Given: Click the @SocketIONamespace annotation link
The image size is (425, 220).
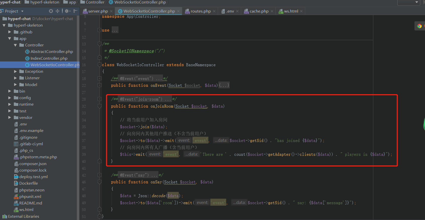Looking at the screenshot, I should pos(131,51).
